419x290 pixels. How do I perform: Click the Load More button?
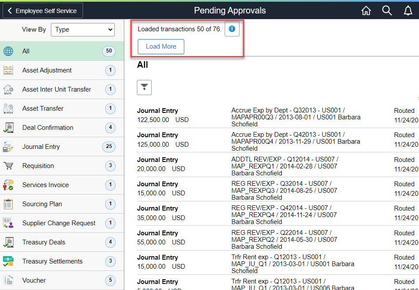[161, 46]
